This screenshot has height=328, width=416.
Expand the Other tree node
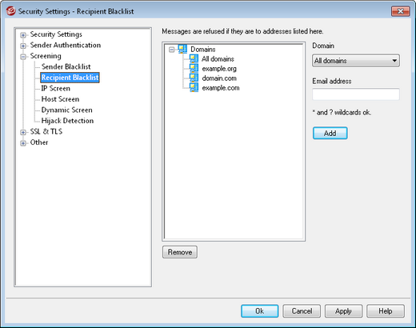23,143
